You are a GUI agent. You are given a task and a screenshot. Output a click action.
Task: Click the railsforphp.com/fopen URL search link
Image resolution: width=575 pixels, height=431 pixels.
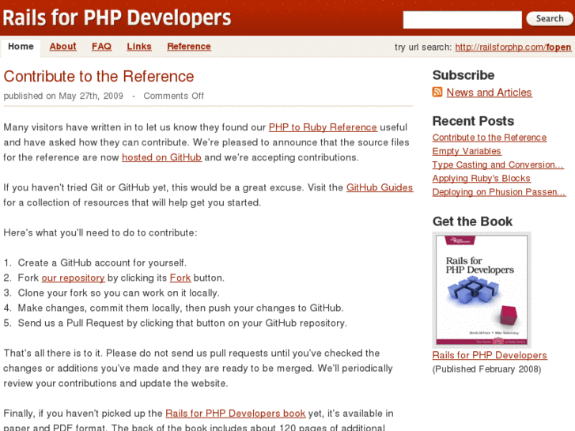(513, 47)
